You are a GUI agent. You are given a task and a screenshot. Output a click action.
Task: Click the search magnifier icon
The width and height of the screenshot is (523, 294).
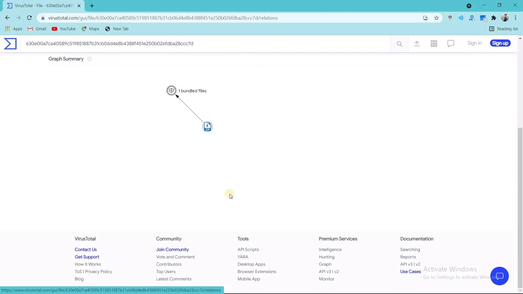[x=399, y=44]
